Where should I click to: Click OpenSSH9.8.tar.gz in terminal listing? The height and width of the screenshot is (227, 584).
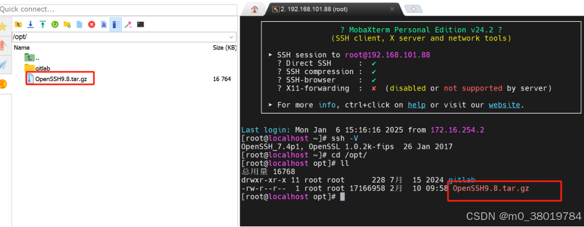point(491,188)
